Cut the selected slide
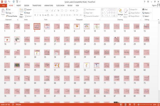Screen dimensions: 160x106 pyautogui.click(x=8, y=10)
